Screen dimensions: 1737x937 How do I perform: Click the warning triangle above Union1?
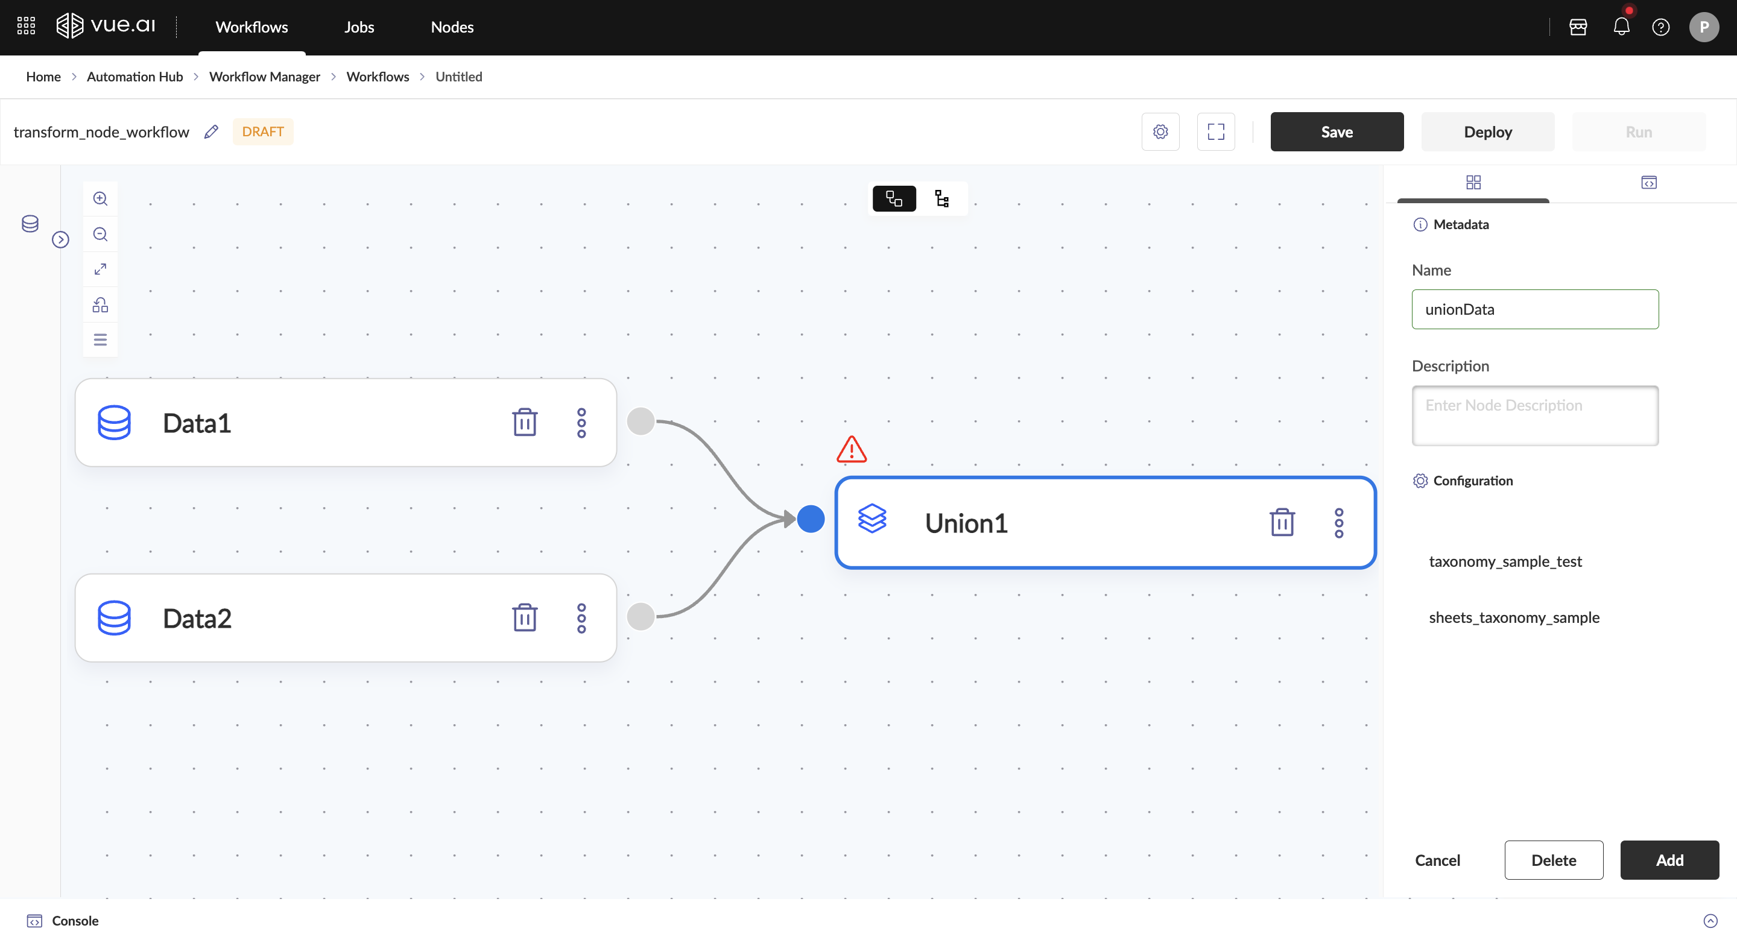click(851, 449)
